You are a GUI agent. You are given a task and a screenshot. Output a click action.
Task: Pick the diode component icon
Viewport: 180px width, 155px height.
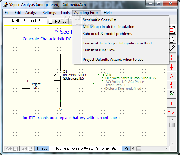(172, 67)
